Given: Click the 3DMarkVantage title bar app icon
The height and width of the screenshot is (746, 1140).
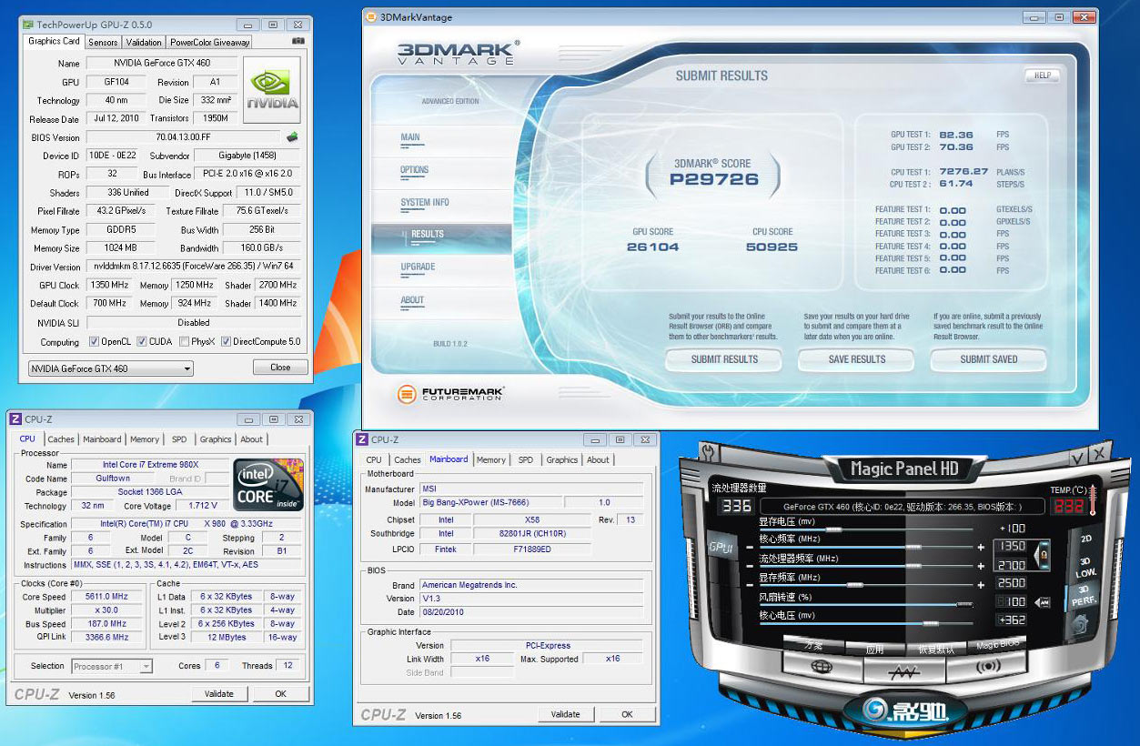Looking at the screenshot, I should pyautogui.click(x=369, y=16).
